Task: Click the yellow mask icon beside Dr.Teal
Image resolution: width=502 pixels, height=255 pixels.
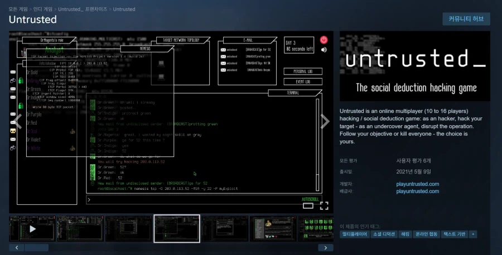Action: [13, 131]
